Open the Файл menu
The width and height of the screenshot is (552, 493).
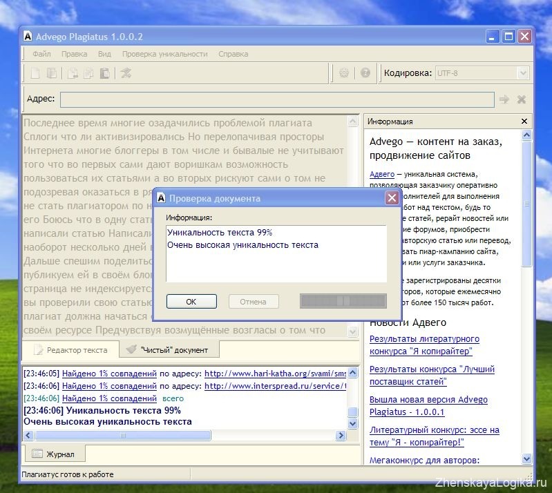pos(41,54)
